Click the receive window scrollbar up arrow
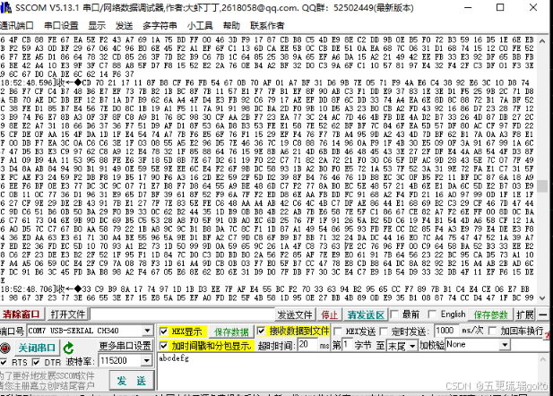Screen dimensions: 553x396 [x=542, y=41]
